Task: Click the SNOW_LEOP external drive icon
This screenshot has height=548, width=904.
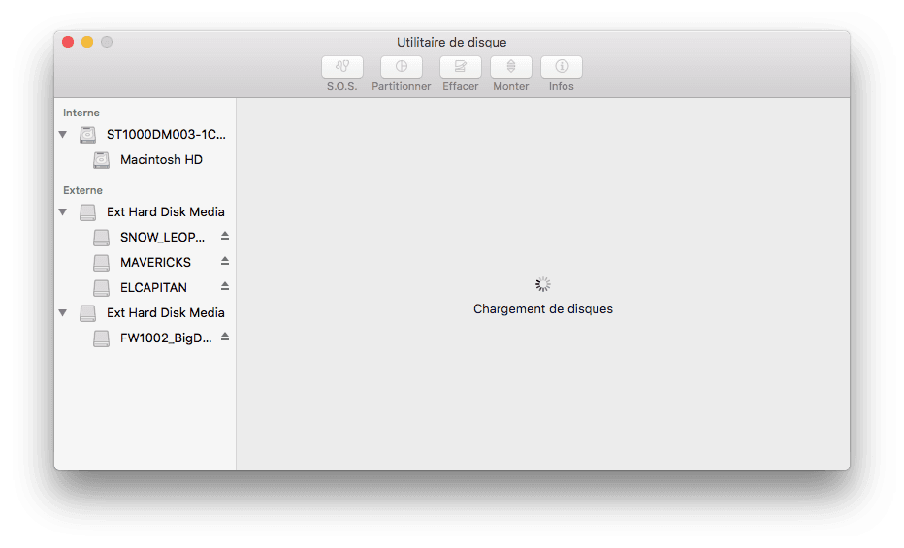Action: (x=102, y=238)
